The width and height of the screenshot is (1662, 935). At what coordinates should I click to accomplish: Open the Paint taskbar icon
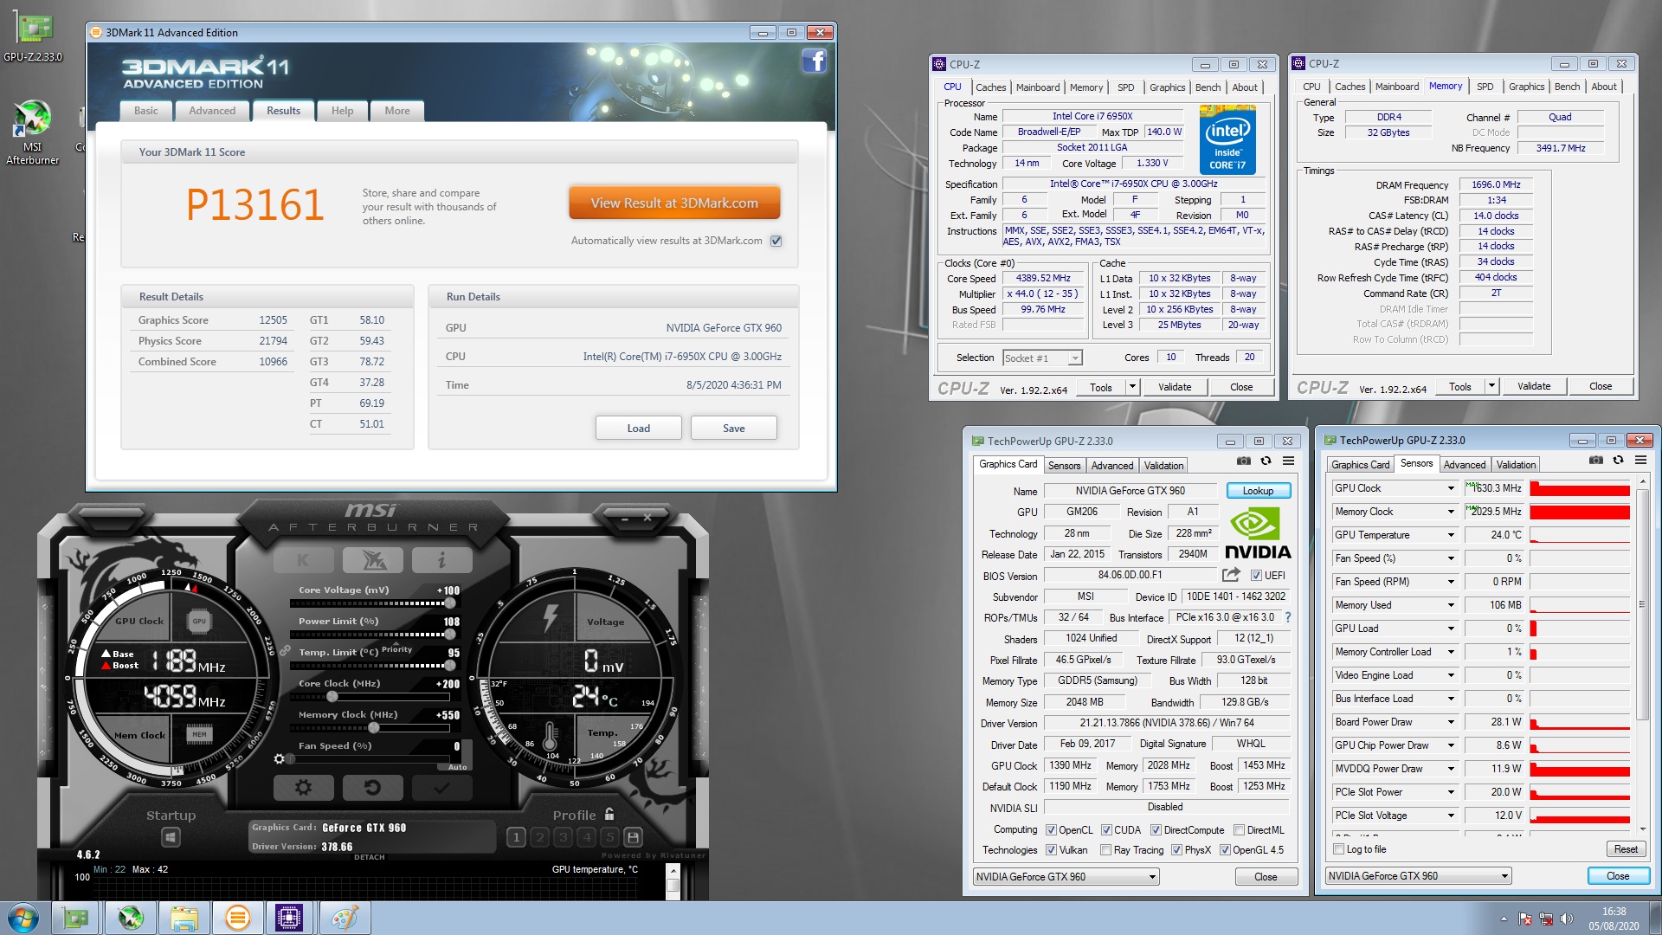click(344, 918)
